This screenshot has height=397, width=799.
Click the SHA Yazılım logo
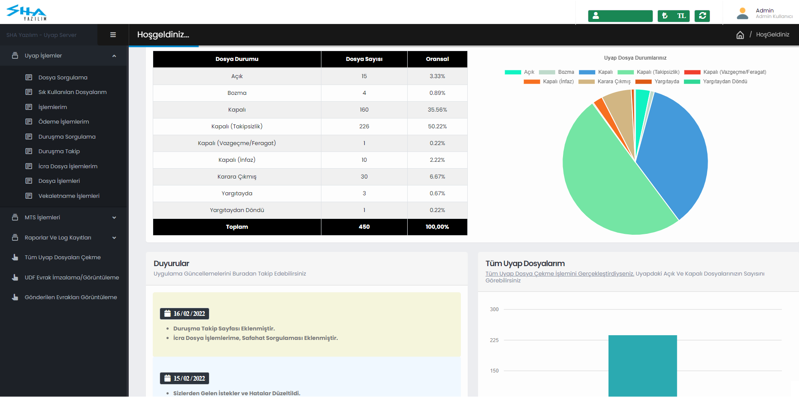pyautogui.click(x=27, y=12)
